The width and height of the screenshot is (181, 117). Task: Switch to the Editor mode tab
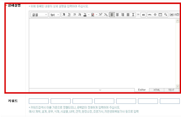pyautogui.click(x=142, y=90)
